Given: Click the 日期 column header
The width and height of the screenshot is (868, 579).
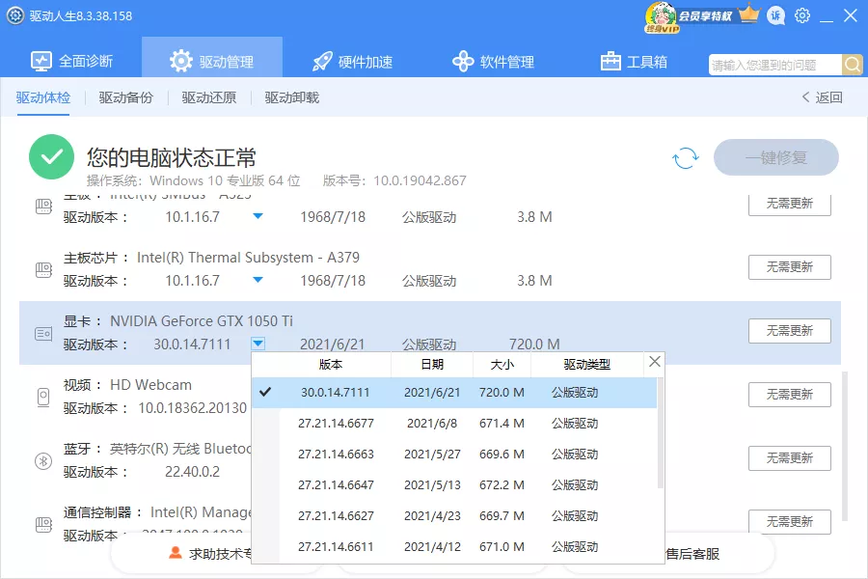Looking at the screenshot, I should pos(432,365).
